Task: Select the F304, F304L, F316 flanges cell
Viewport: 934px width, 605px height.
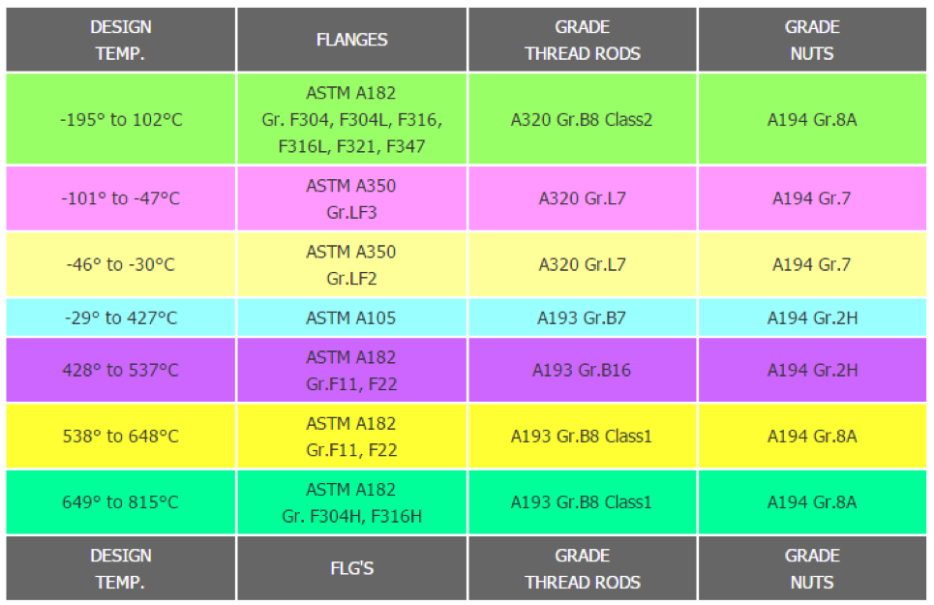Action: coord(351,120)
